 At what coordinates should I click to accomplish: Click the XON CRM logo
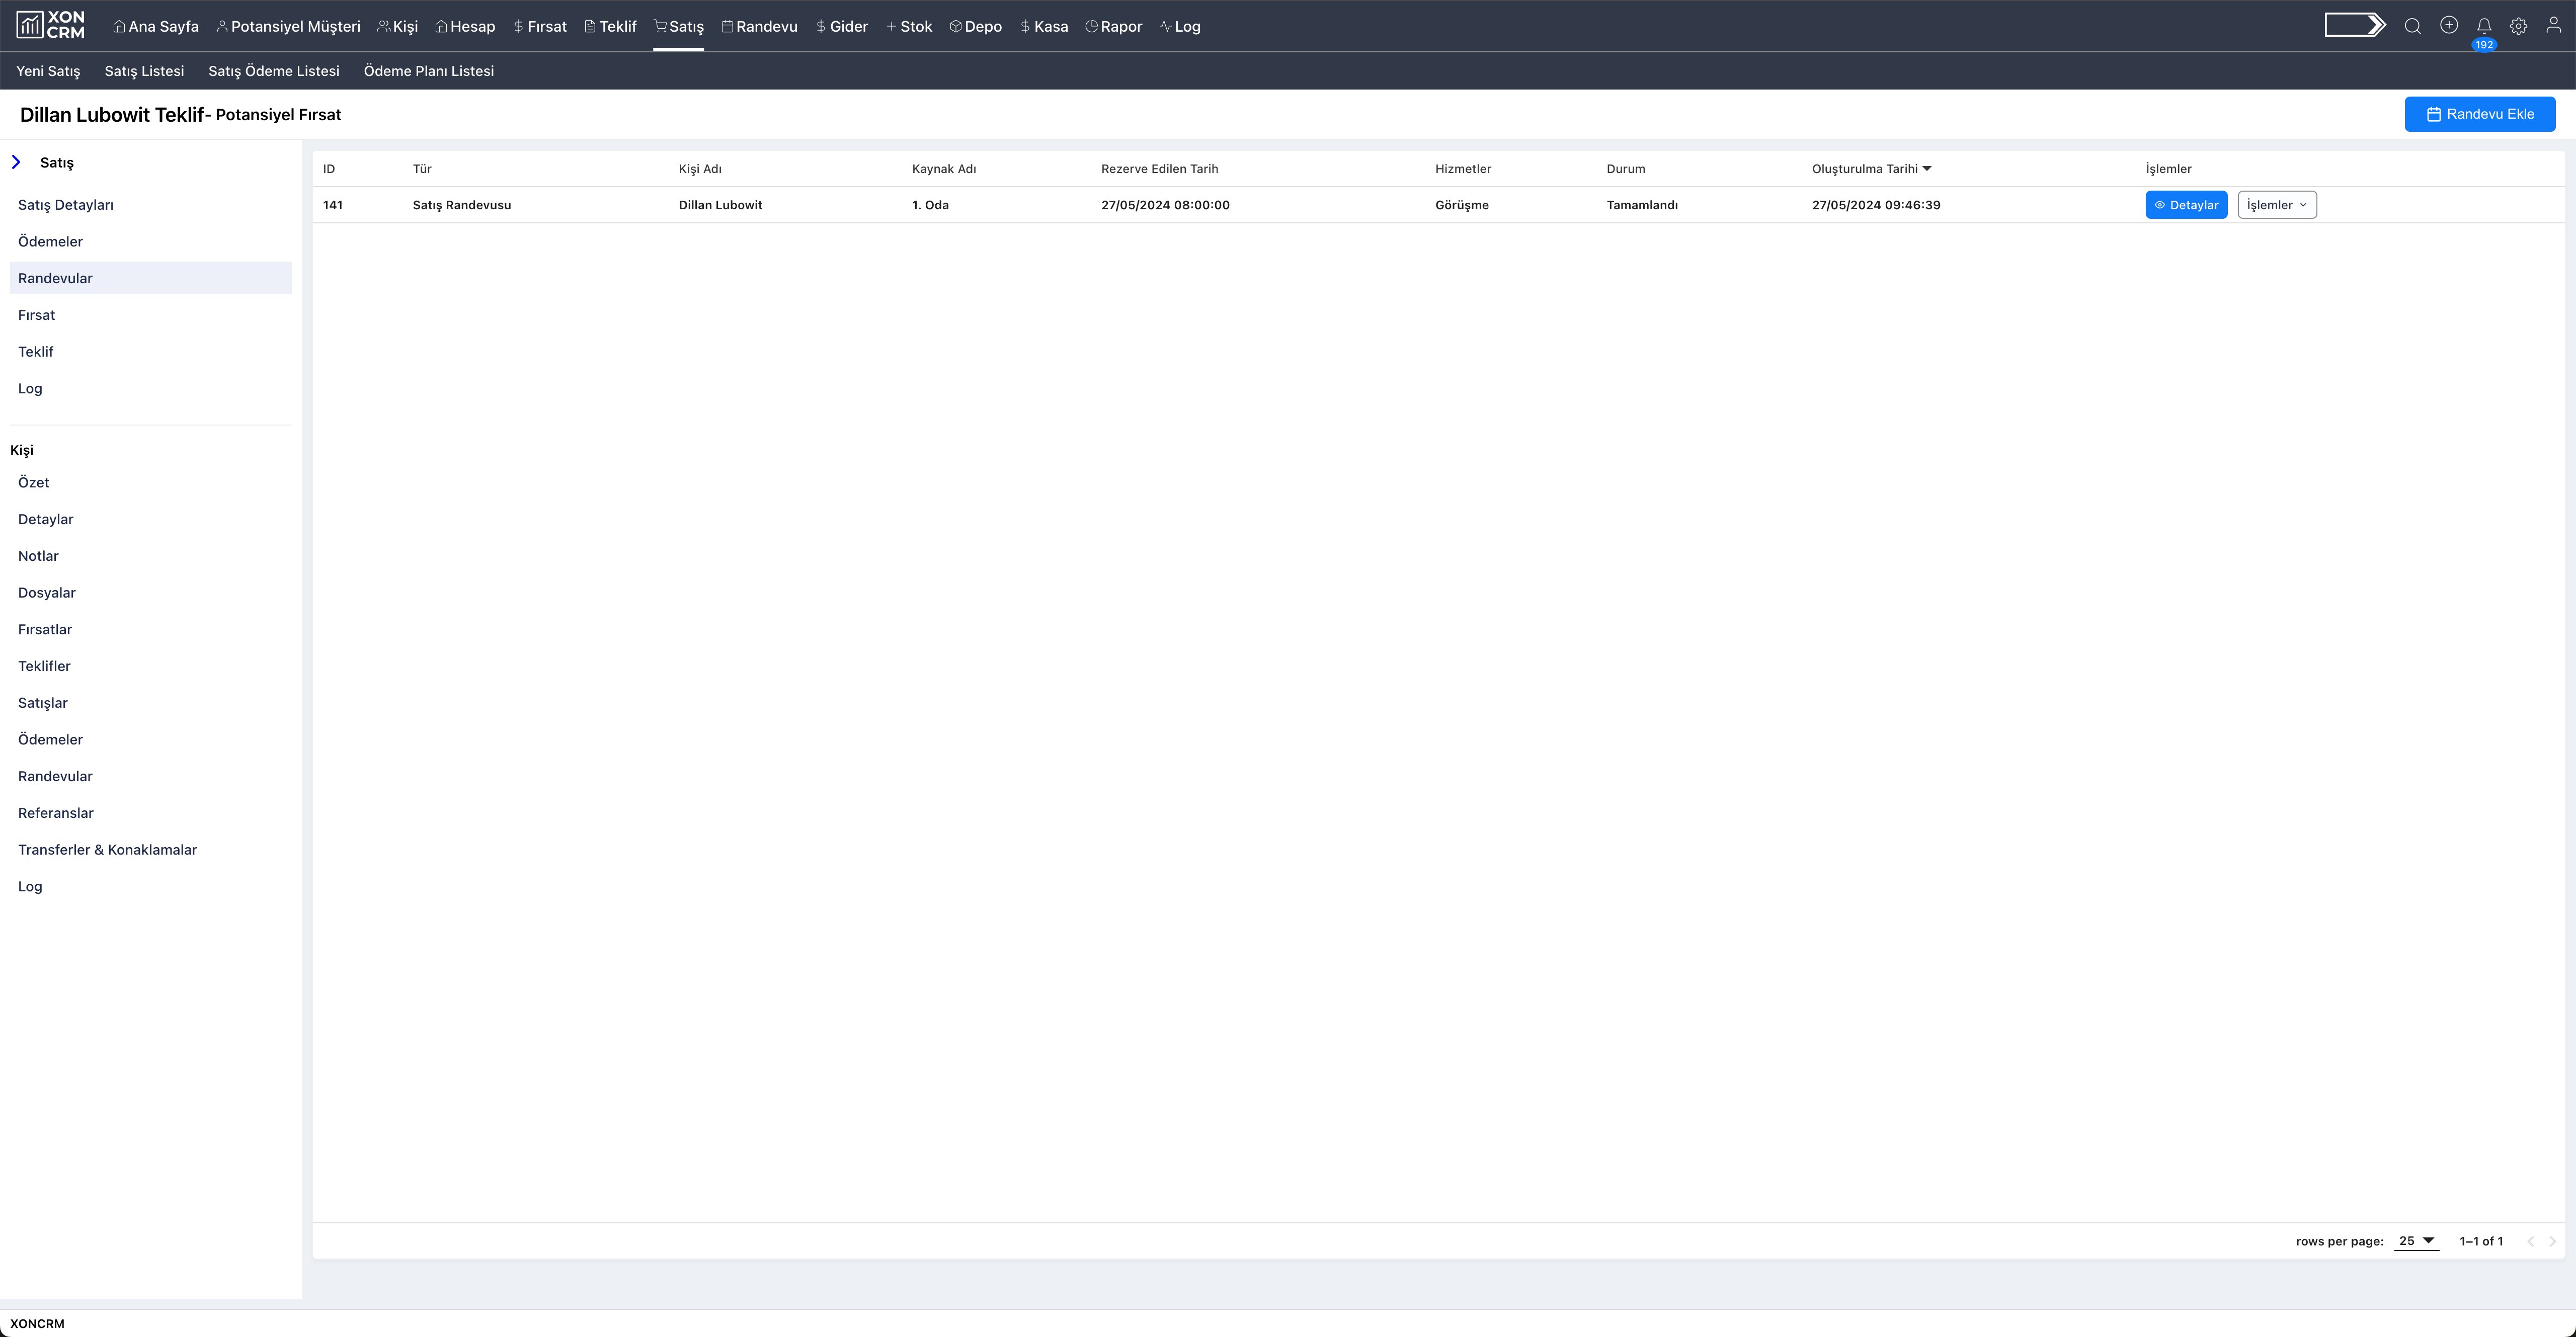(51, 25)
